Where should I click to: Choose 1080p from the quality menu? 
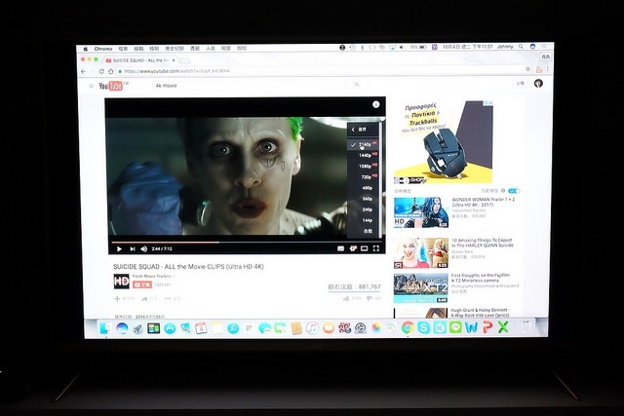click(366, 166)
